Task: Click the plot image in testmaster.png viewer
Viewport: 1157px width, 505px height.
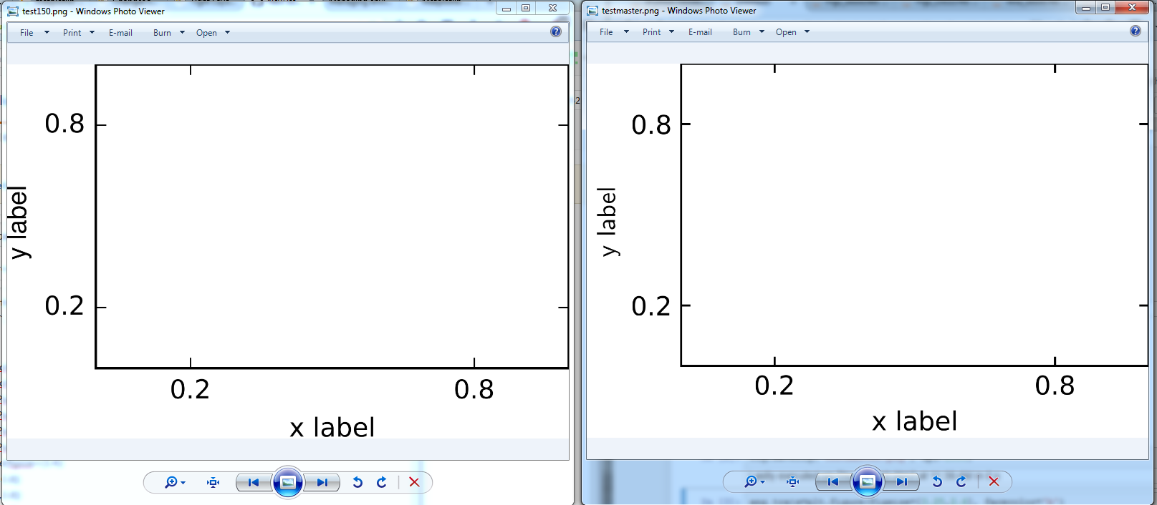Action: (x=868, y=250)
